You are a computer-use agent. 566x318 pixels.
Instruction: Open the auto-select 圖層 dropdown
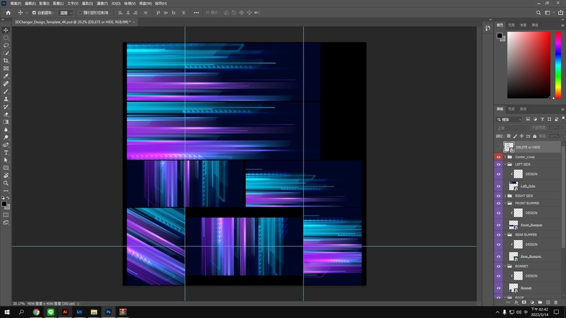pyautogui.click(x=66, y=13)
